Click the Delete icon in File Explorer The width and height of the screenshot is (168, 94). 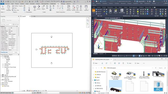coord(123,63)
